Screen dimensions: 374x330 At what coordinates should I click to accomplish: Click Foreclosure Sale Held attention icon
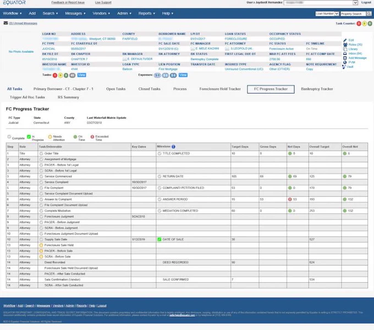coord(41,245)
